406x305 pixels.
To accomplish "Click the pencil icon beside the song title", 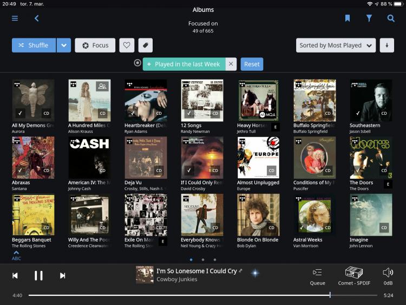I will (240, 270).
